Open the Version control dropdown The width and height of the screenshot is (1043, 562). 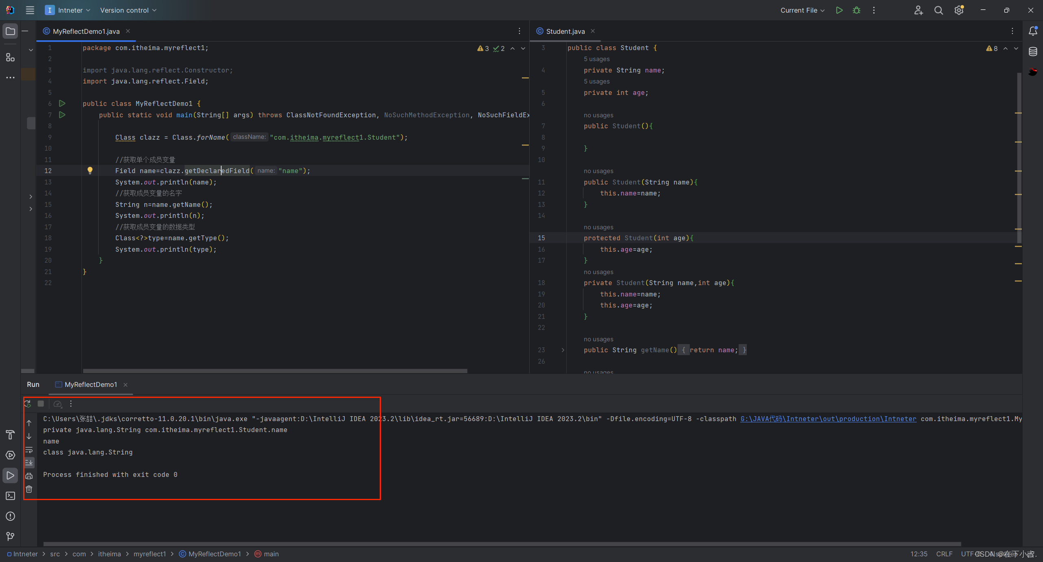pos(128,10)
